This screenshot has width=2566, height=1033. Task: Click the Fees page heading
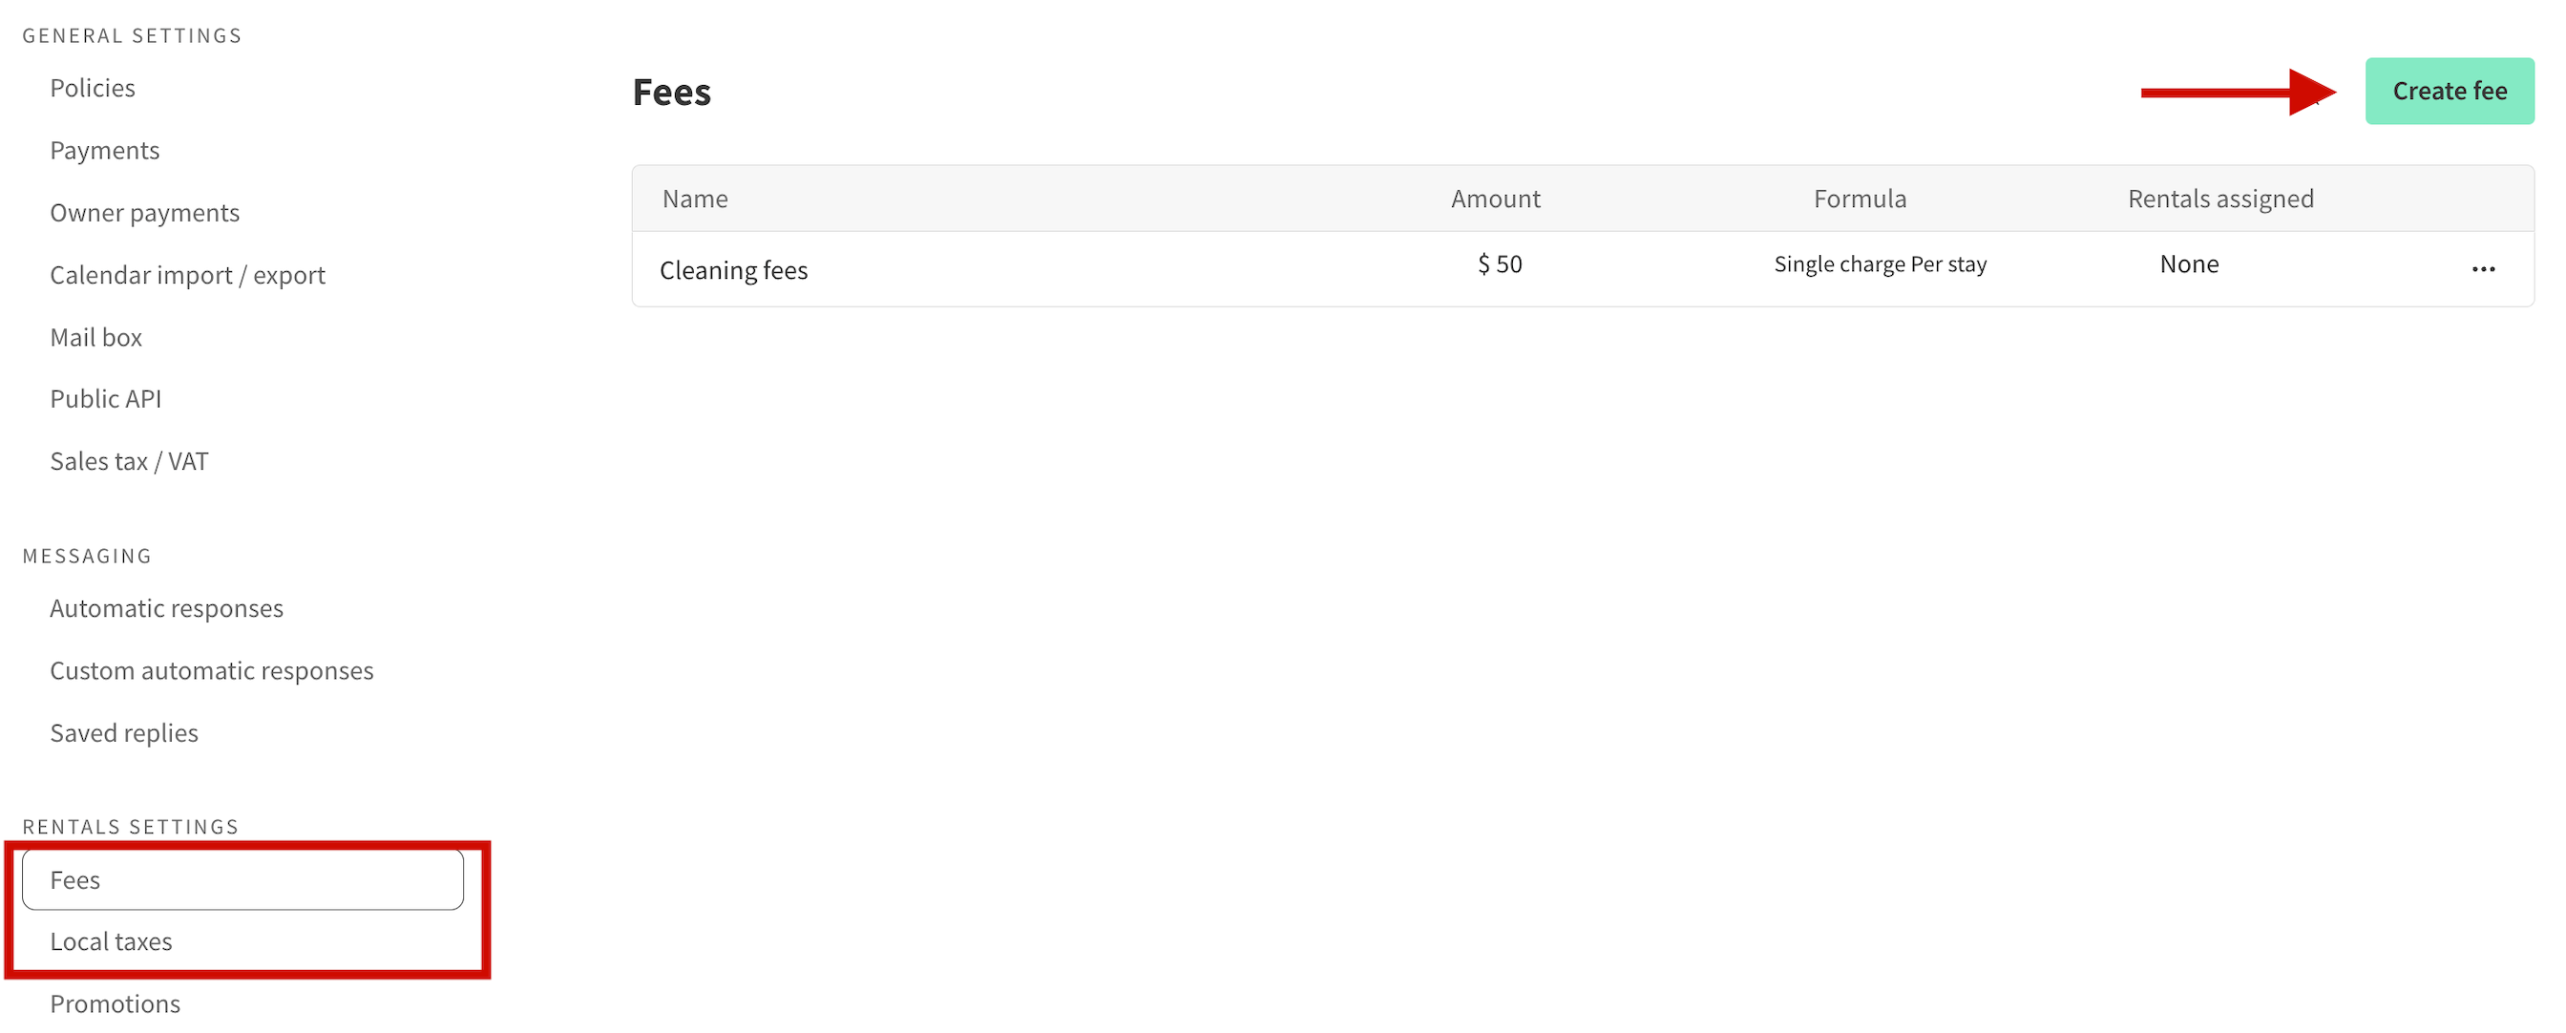click(x=671, y=92)
